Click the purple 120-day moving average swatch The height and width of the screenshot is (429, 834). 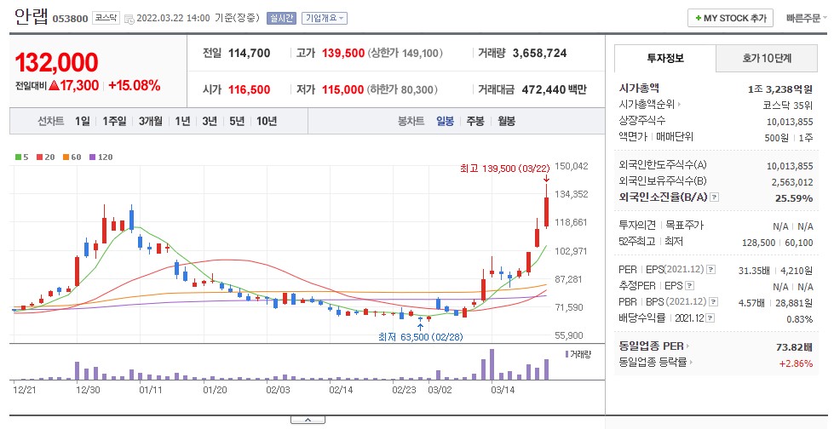click(93, 157)
